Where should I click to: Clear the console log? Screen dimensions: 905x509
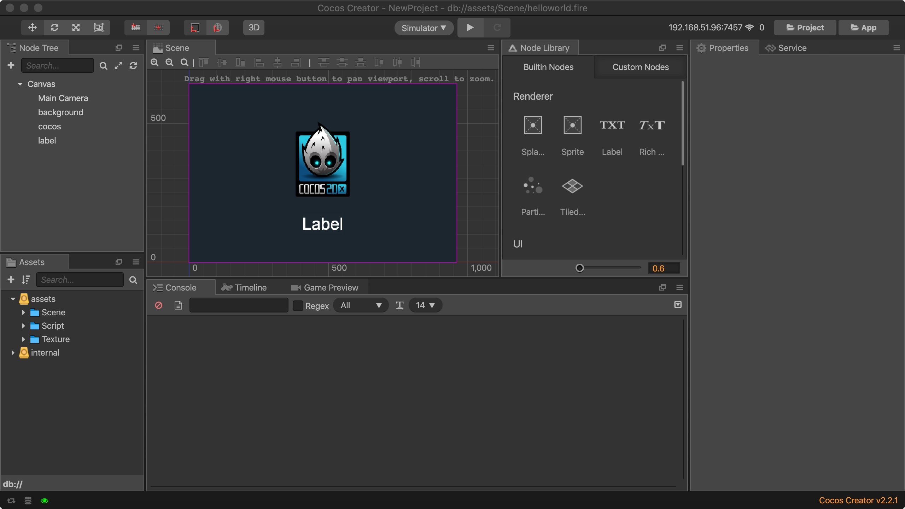click(x=159, y=305)
